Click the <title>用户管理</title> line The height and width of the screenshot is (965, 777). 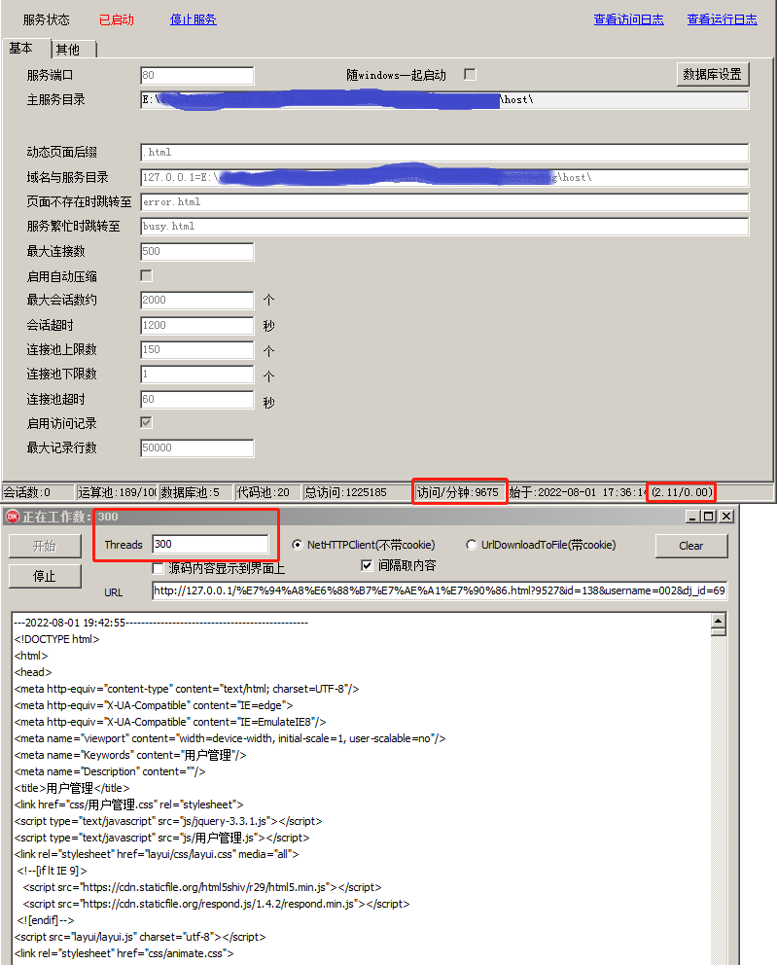(x=72, y=788)
